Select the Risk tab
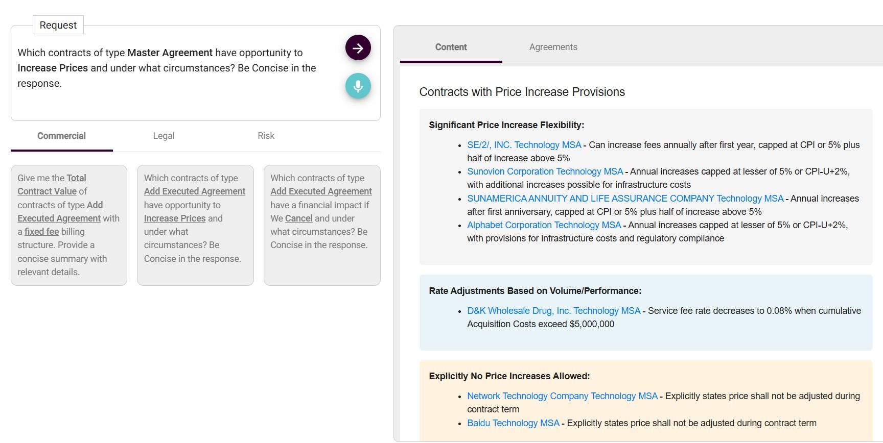883x443 pixels. click(266, 136)
